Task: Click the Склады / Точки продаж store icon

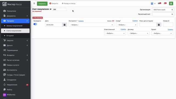Action: (4, 75)
